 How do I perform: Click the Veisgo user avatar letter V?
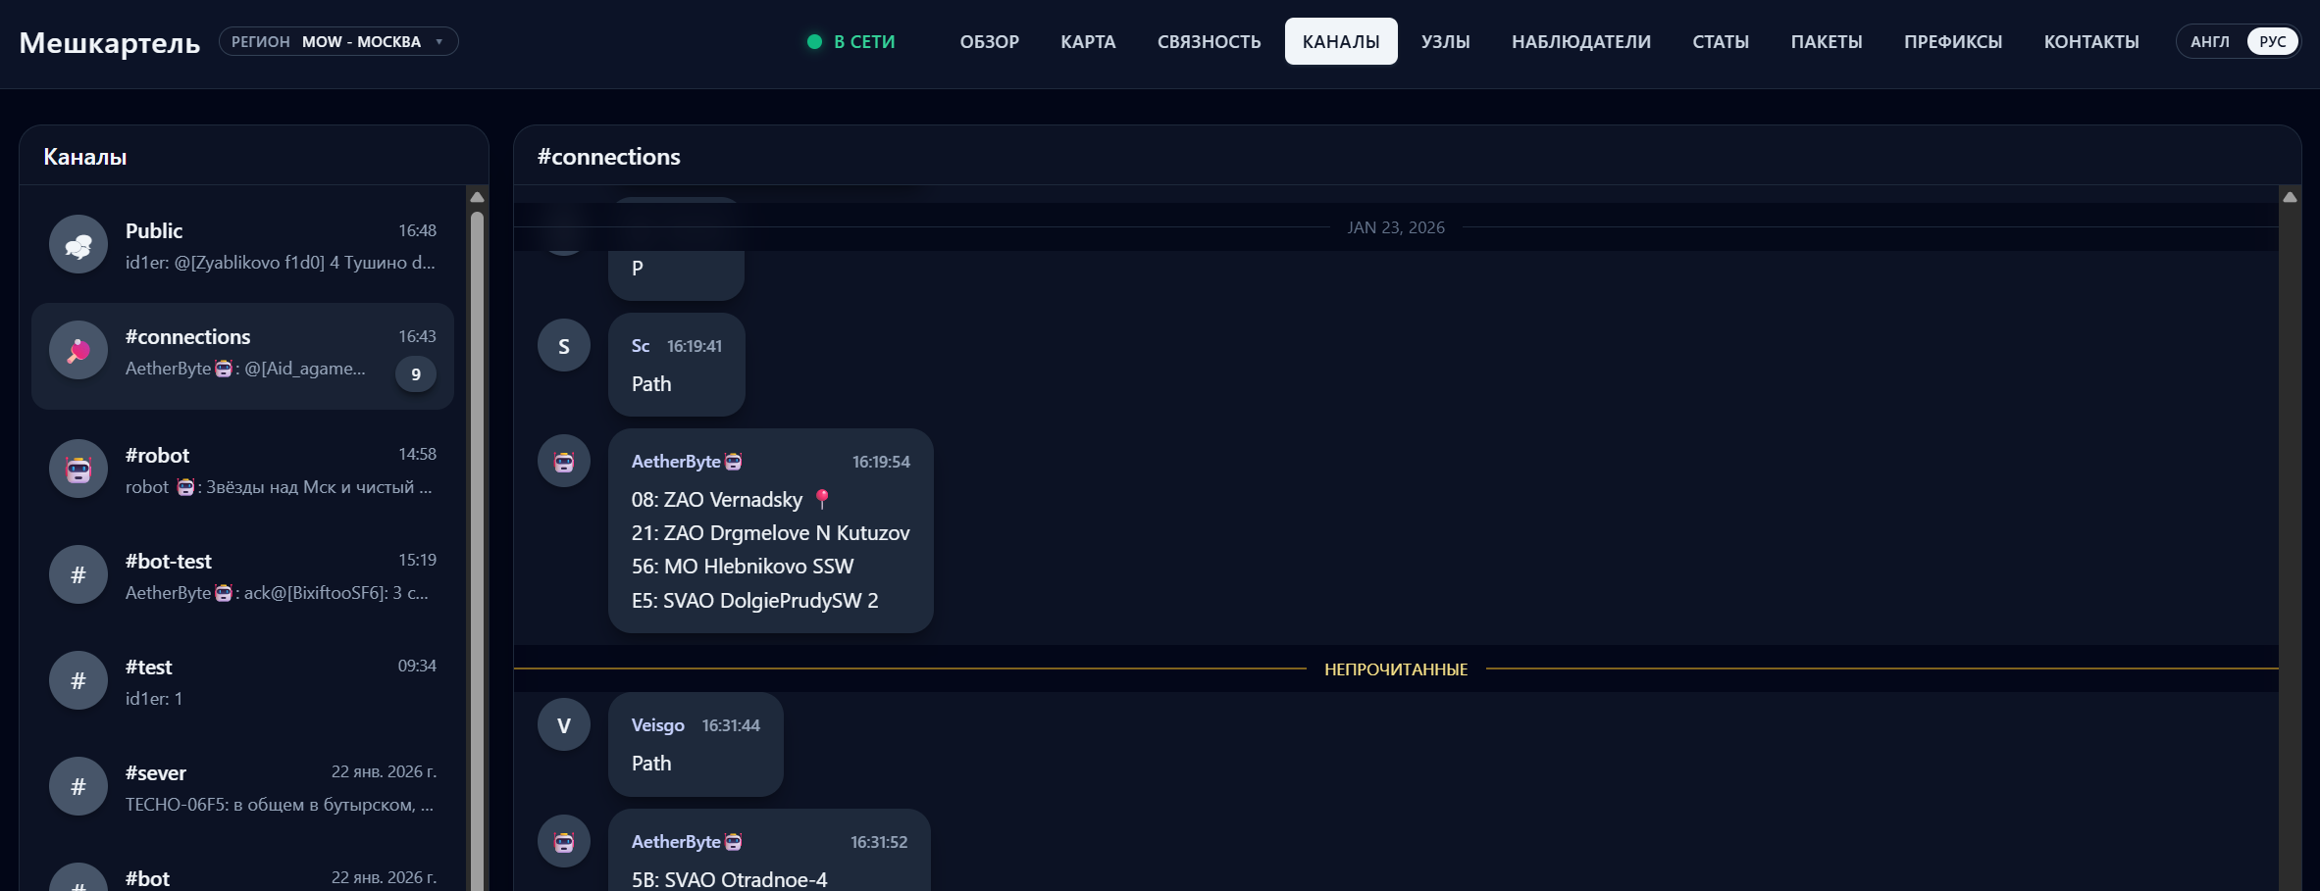(564, 725)
